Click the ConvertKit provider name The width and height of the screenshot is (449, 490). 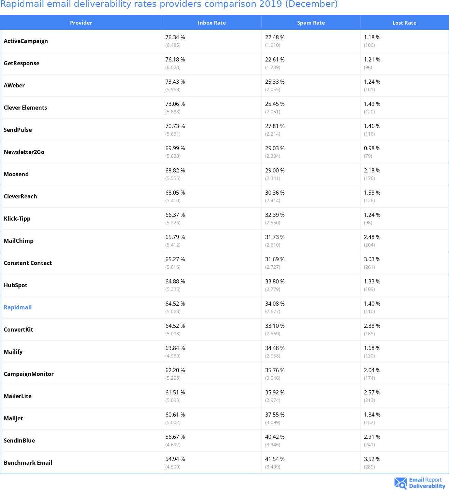coord(18,330)
